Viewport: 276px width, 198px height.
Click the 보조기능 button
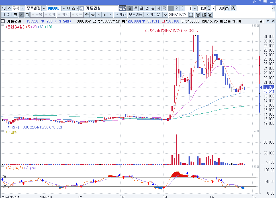(135, 15)
